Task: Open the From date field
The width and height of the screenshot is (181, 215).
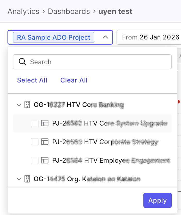Action: tap(152, 37)
